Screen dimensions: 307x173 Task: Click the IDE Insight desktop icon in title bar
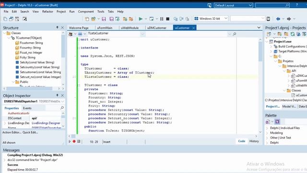[x=209, y=5]
